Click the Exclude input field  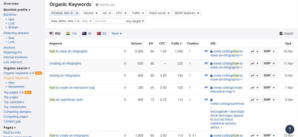tap(108, 21)
